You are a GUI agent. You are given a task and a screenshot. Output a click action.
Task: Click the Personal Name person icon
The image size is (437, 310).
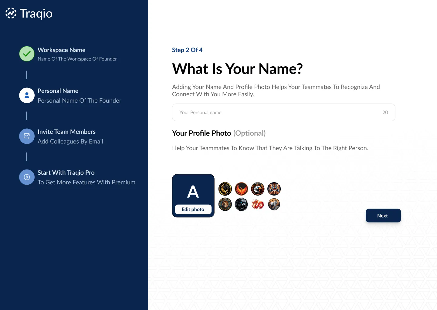[x=27, y=95]
